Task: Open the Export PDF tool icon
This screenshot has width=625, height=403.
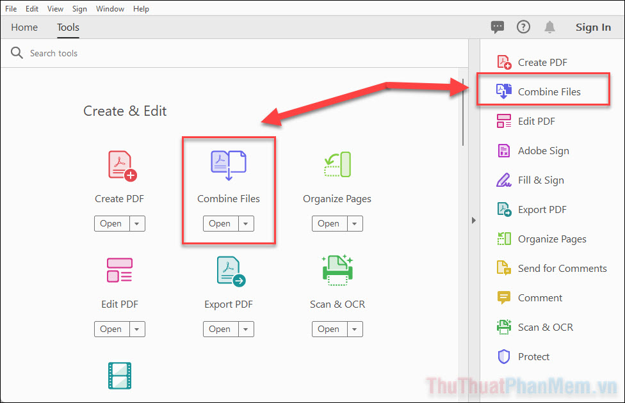Action: tap(229, 270)
